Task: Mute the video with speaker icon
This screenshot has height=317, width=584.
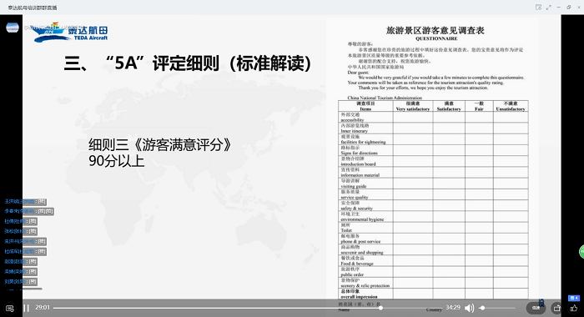Action: [x=469, y=308]
